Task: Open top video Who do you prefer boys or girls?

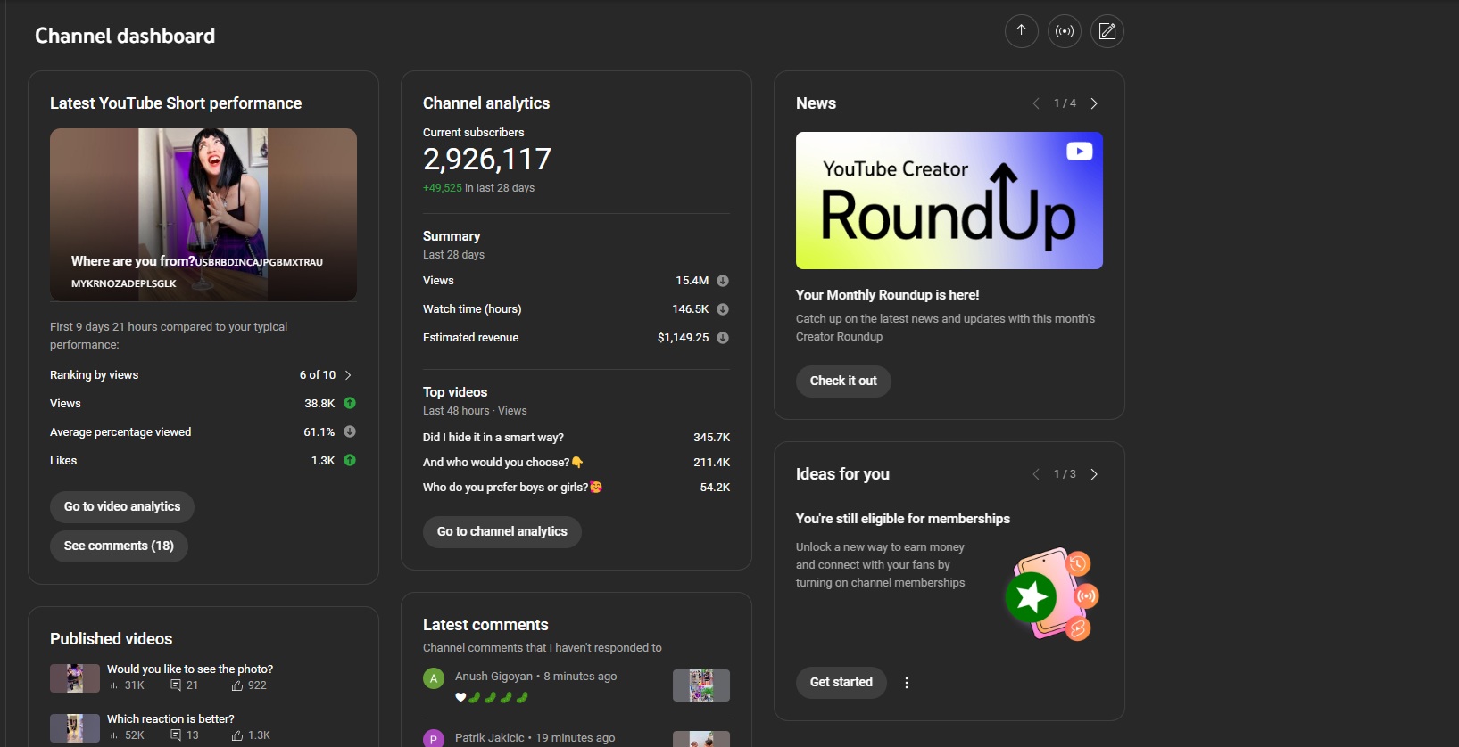Action: 512,488
